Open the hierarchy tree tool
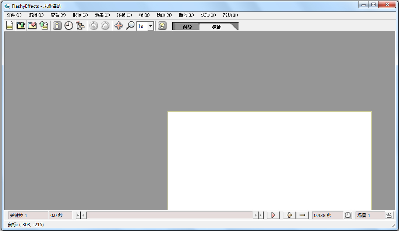399x231 pixels. coord(80,25)
